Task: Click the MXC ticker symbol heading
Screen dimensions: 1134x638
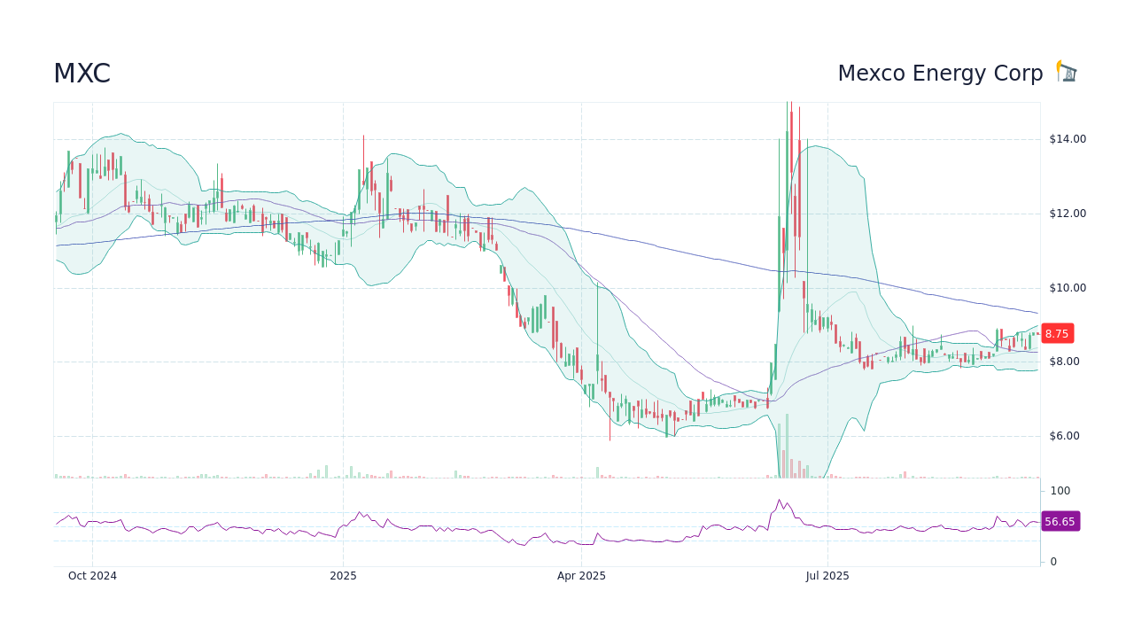Action: point(82,73)
